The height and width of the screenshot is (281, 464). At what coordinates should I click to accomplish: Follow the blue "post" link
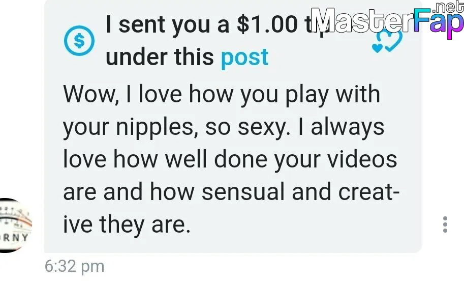click(x=245, y=57)
